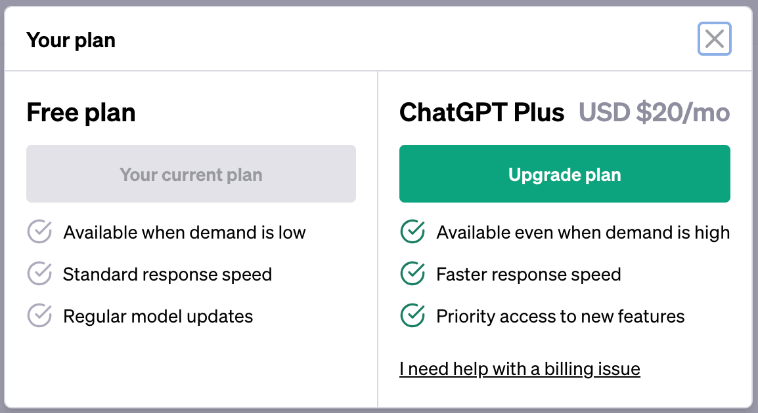This screenshot has width=758, height=413.
Task: Click the Priority access to new features text
Action: [560, 316]
